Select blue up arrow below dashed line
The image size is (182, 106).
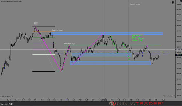click(142, 56)
